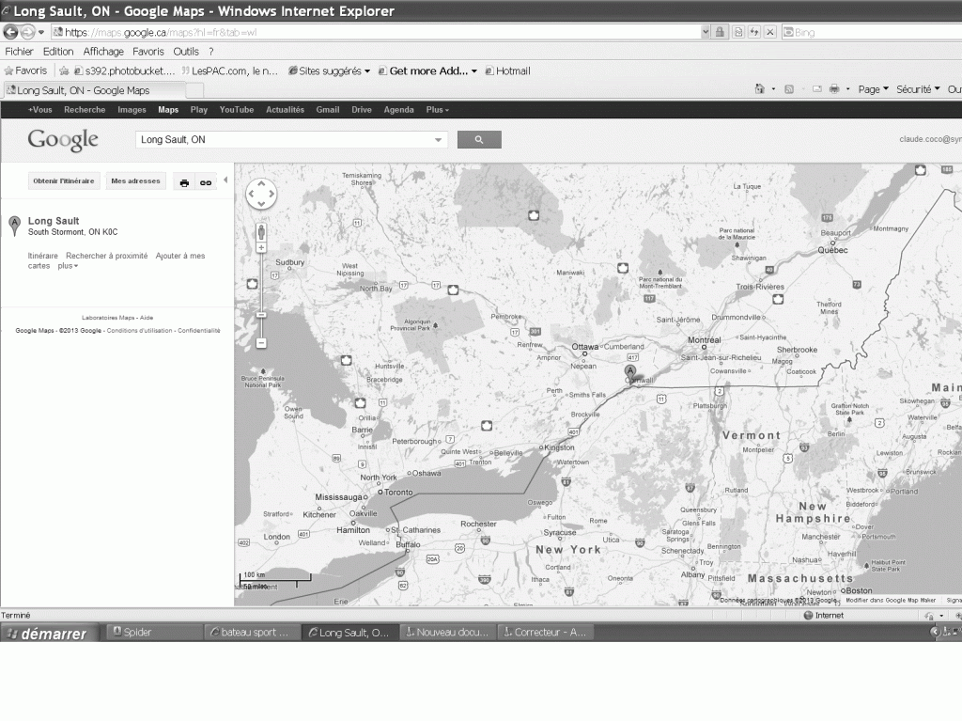Click the Google logo
This screenshot has width=962, height=721.
[63, 140]
